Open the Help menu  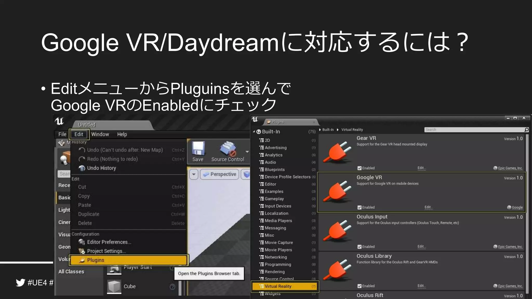tap(122, 134)
